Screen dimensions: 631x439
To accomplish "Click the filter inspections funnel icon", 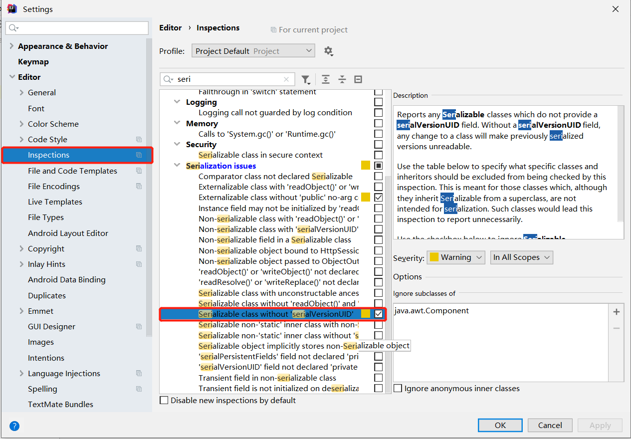I will coord(305,80).
